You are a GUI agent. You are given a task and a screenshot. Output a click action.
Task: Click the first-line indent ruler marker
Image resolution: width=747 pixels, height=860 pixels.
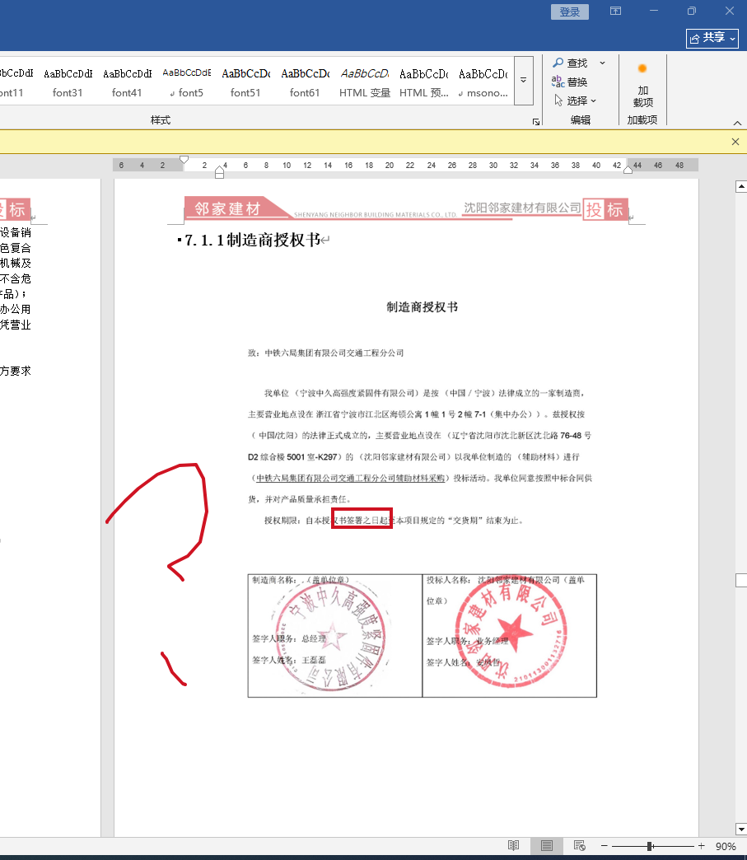click(184, 160)
